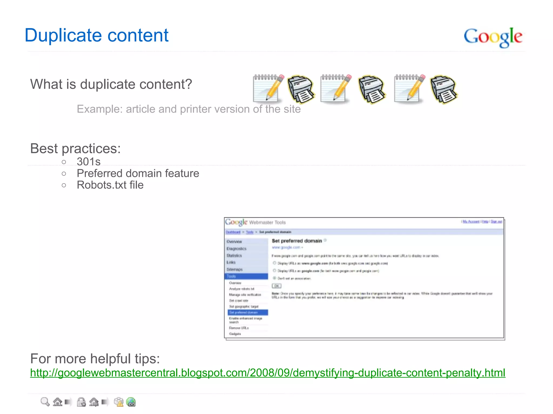This screenshot has width=553, height=414.
Task: Open Overview under the Tools submenu
Action: (235, 283)
